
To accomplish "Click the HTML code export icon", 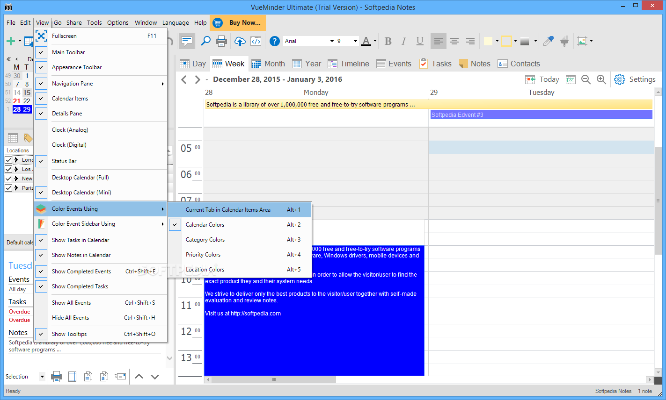I will [256, 41].
